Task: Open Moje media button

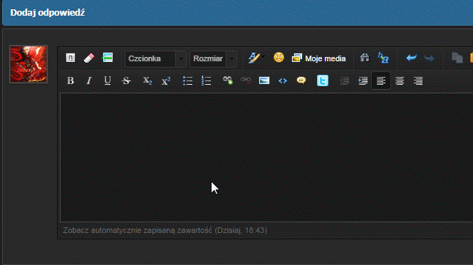Action: point(319,58)
